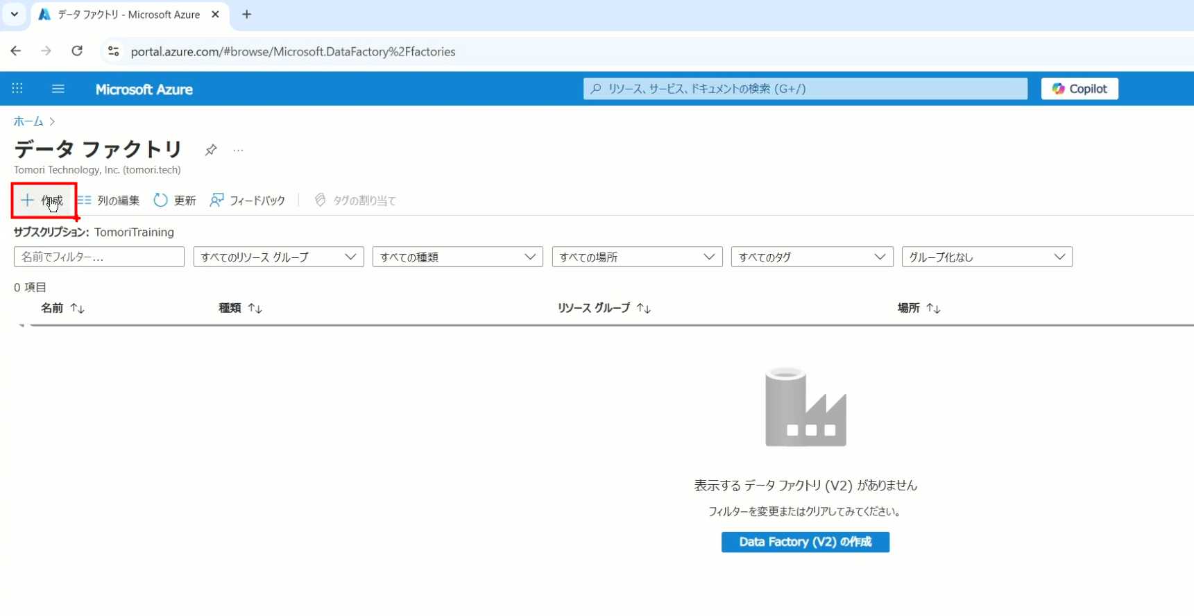Reload the page with browser refresh
1194x616 pixels.
point(77,51)
